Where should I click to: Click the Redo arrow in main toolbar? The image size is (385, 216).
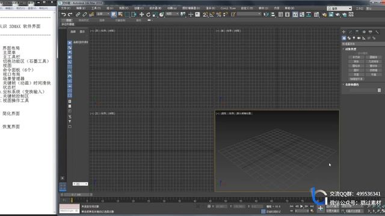[70, 14]
